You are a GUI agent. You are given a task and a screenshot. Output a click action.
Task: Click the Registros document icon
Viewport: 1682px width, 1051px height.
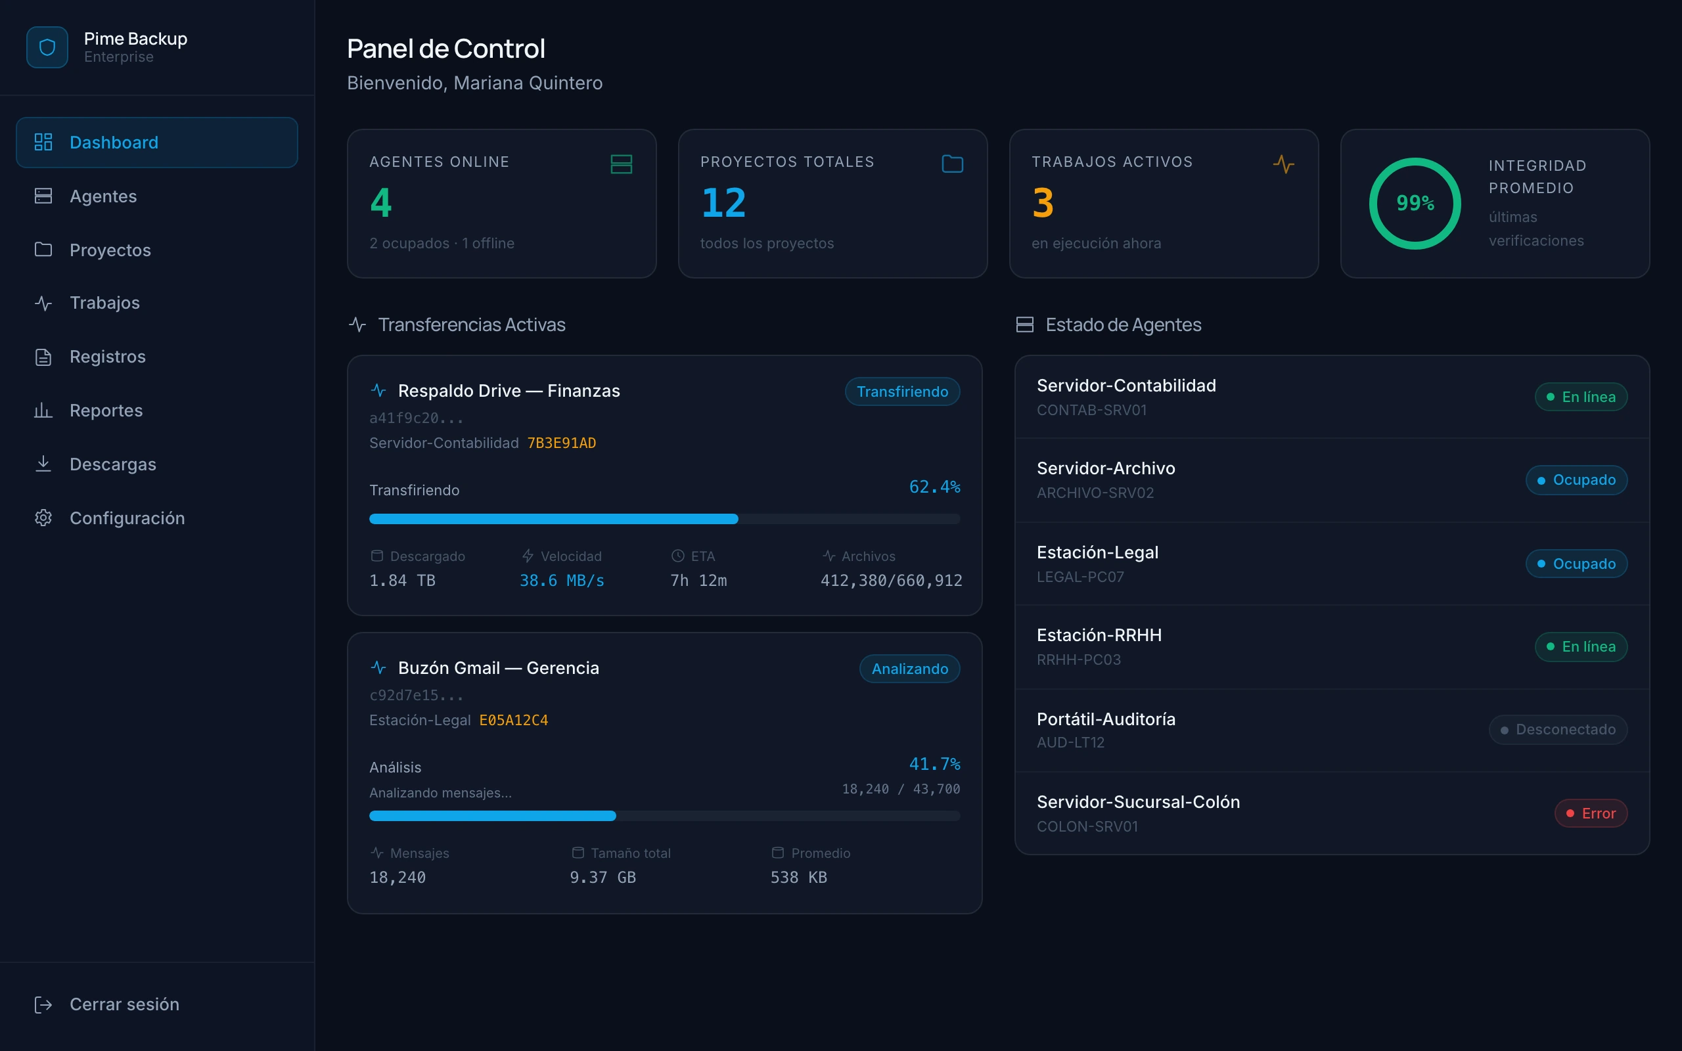43,357
